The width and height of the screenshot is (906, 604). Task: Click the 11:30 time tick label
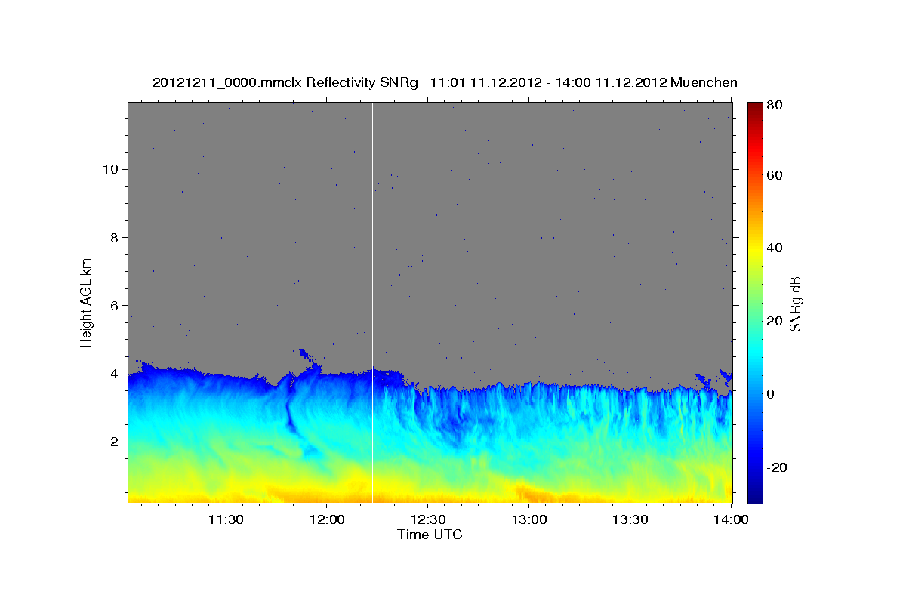tap(225, 519)
